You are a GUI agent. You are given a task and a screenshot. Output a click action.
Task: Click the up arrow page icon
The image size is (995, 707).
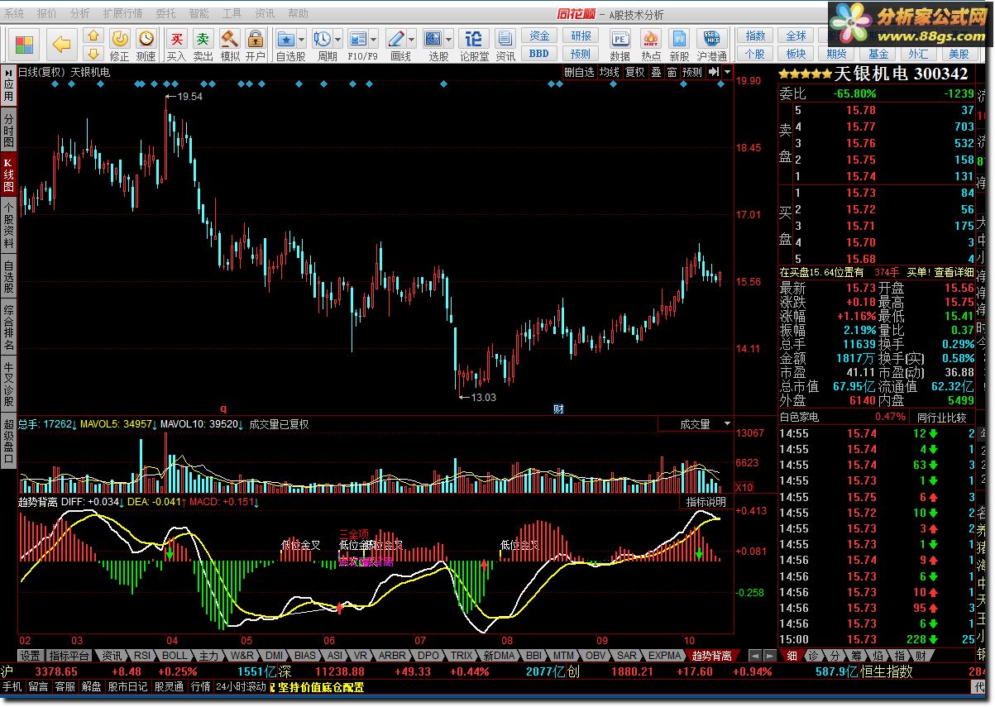pos(93,36)
